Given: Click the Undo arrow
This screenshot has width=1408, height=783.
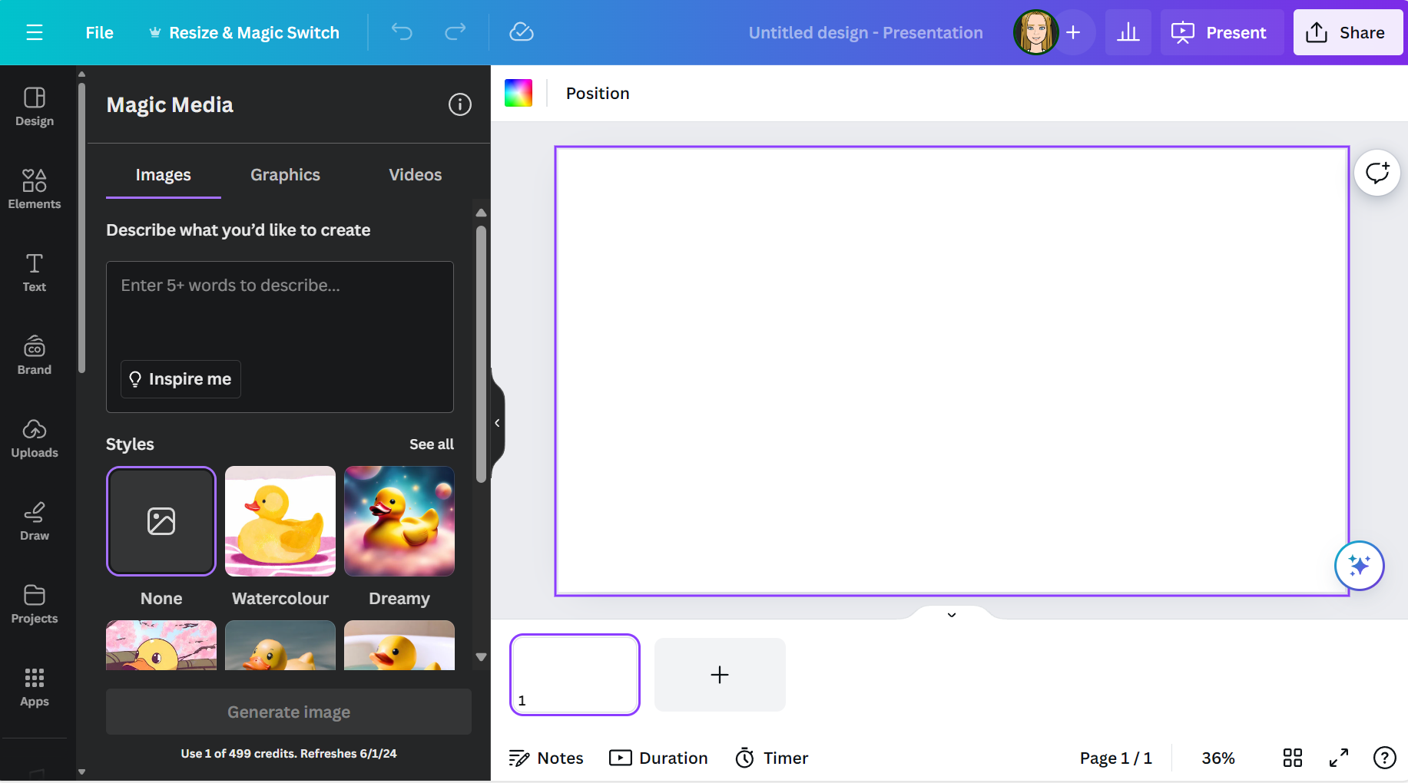Looking at the screenshot, I should (402, 32).
